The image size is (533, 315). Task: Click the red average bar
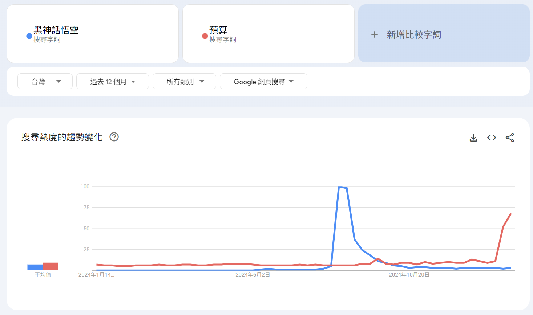[x=51, y=266]
